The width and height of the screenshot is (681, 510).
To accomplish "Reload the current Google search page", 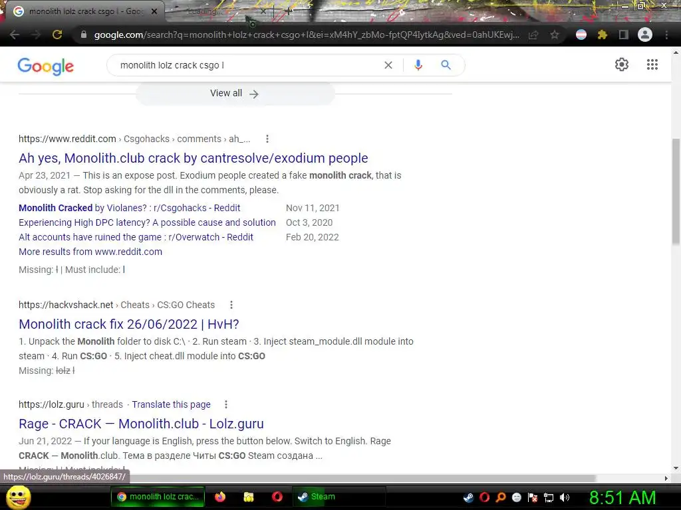I will (57, 35).
